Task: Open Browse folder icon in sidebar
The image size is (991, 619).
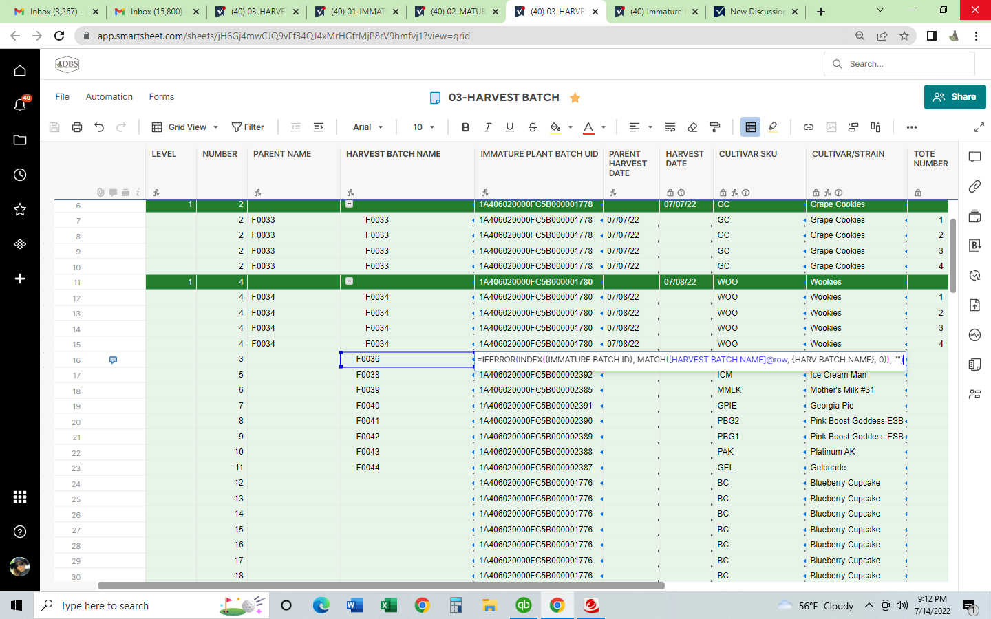Action: [20, 140]
